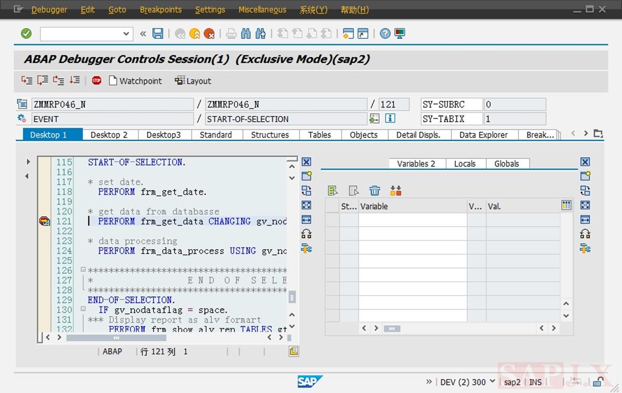Switch to the Desktop 2 tab
This screenshot has height=393, width=622.
(109, 134)
